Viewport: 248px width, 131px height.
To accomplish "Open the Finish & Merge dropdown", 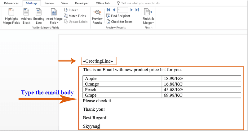I will [148, 17].
